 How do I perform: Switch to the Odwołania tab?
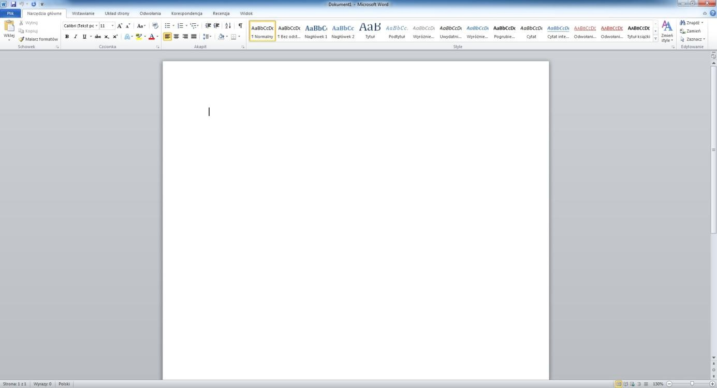[x=150, y=13]
